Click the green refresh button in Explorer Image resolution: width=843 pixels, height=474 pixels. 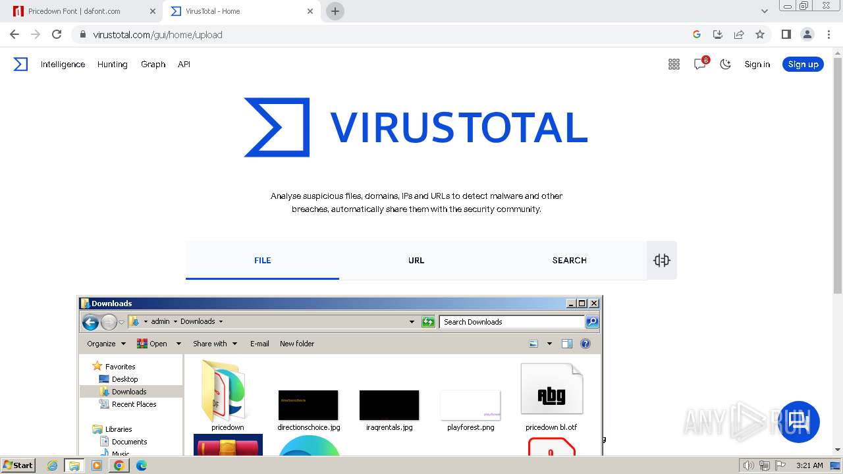428,322
